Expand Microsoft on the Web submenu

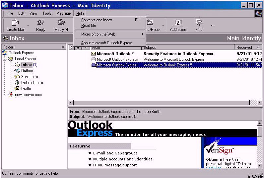110,34
